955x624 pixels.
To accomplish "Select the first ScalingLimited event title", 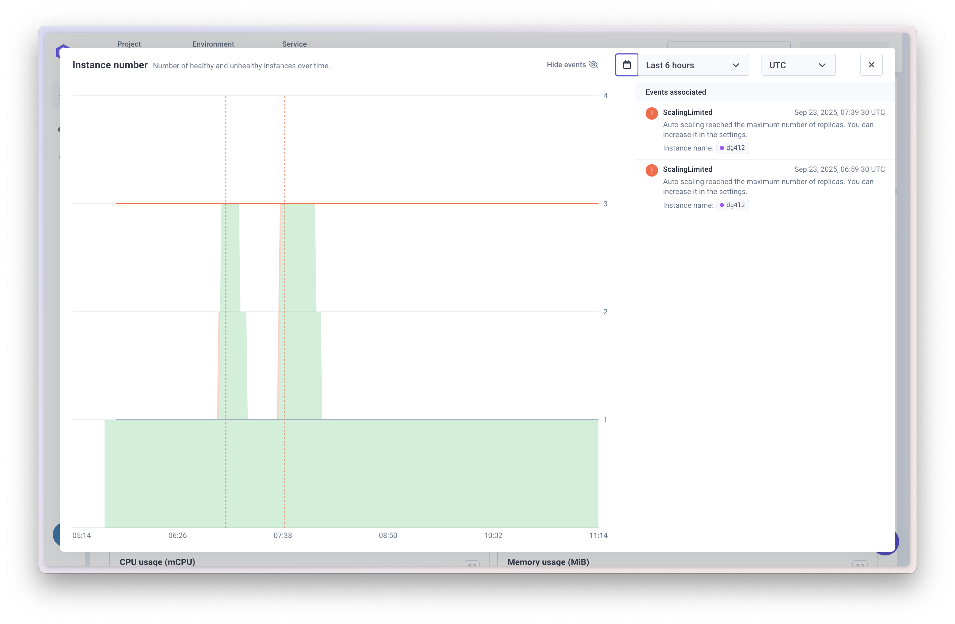I will pos(687,112).
